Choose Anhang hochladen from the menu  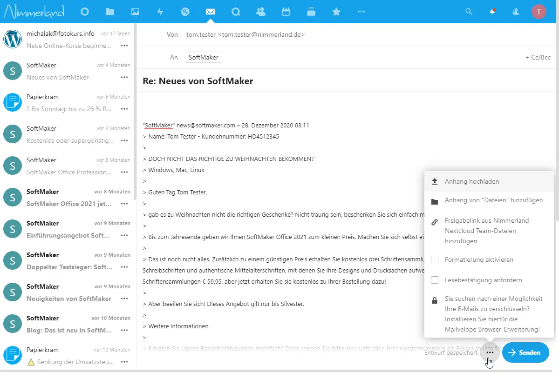tap(489, 181)
